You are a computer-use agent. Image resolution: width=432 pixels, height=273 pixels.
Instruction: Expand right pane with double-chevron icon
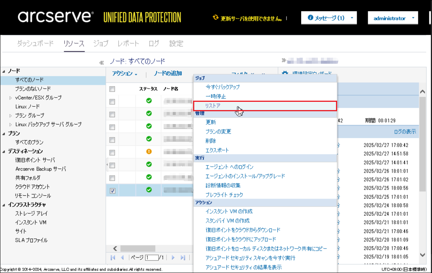tap(284, 60)
